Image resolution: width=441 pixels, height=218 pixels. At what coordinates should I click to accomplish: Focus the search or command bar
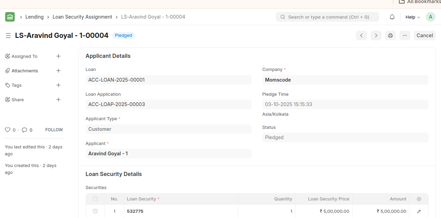pos(327,17)
